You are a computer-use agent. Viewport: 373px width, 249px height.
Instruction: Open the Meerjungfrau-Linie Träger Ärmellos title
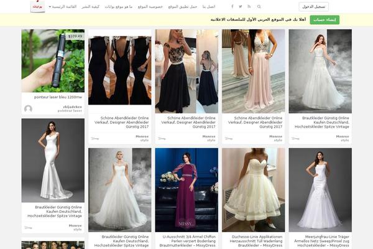[321, 241]
